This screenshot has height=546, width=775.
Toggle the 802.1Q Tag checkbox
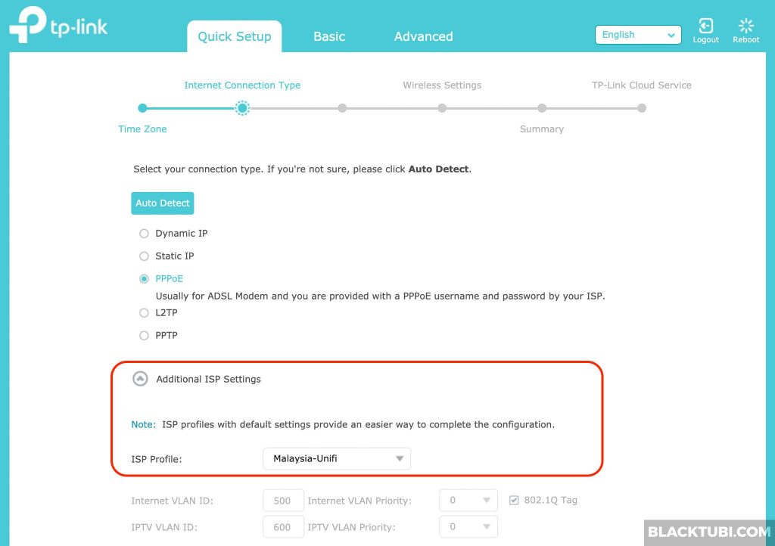[514, 500]
